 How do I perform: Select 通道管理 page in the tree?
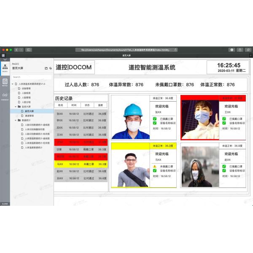[x=29, y=116]
